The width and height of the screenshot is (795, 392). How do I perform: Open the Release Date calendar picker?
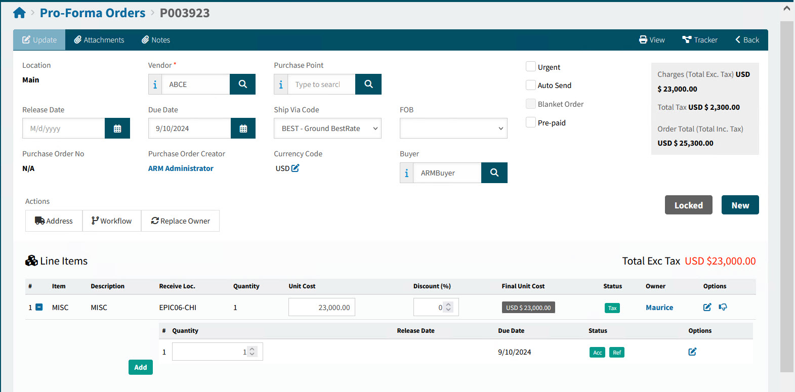tap(117, 128)
